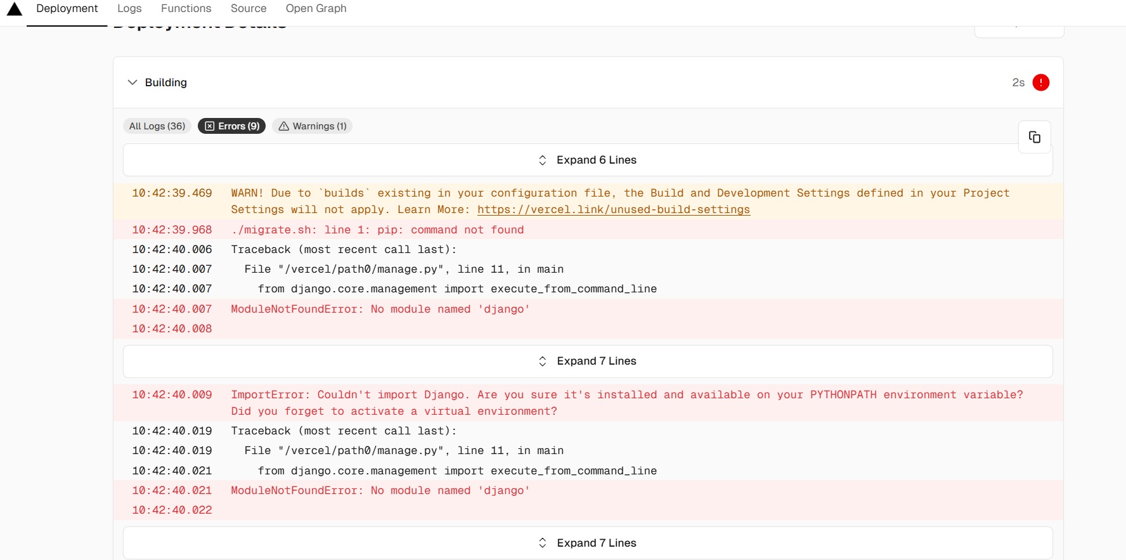Open the Open Graph tab
Viewport: 1126px width, 560px height.
[x=316, y=9]
